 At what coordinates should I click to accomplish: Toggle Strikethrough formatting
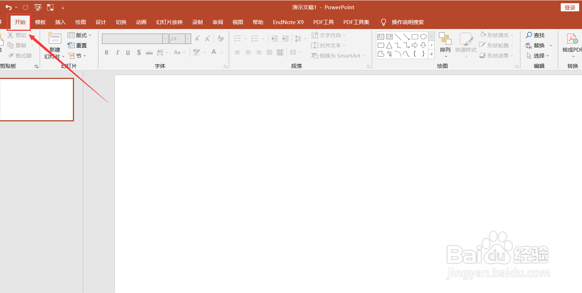[x=149, y=53]
